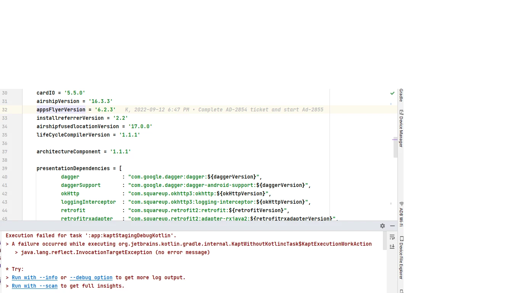
Task: Toggle soft-wrap icon in build output
Action: (392, 237)
